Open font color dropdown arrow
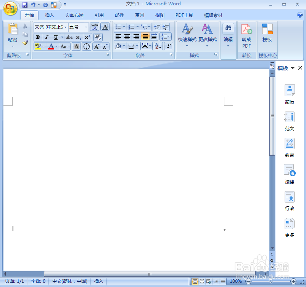This screenshot has height=287, width=306. [56, 46]
